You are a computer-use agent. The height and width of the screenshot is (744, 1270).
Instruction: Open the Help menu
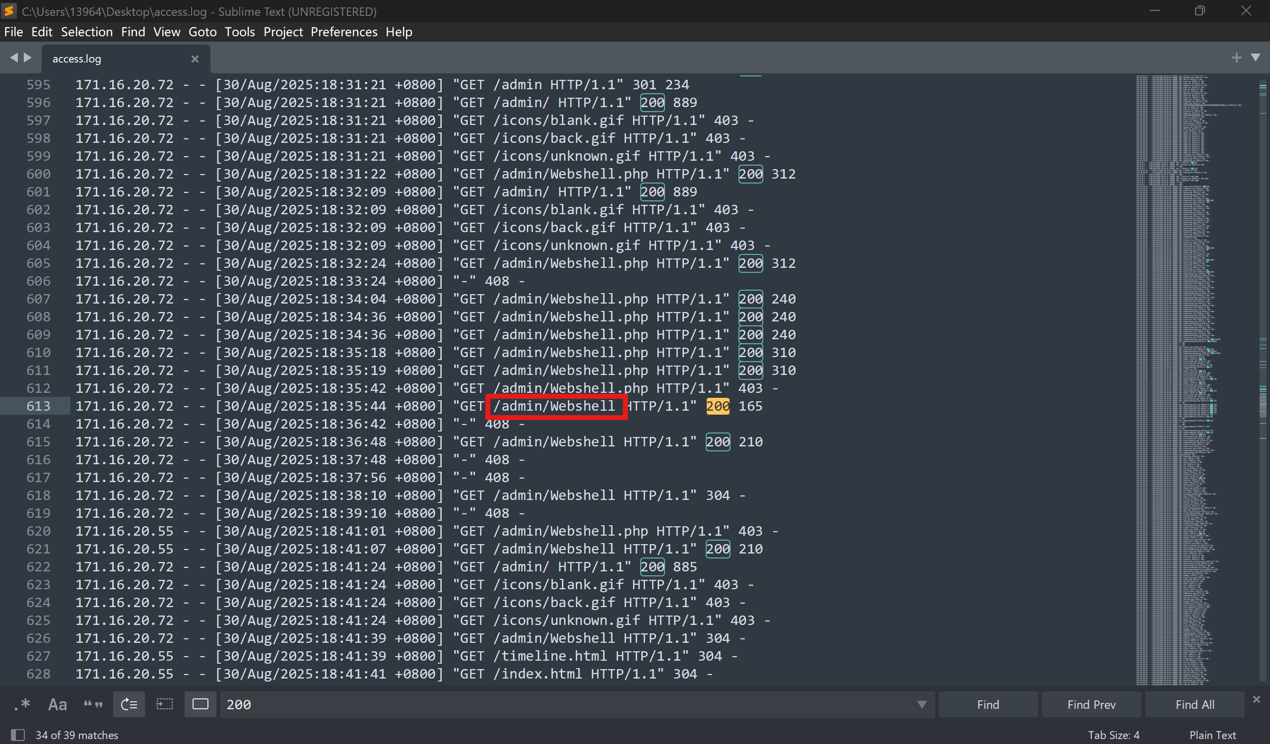coord(399,32)
